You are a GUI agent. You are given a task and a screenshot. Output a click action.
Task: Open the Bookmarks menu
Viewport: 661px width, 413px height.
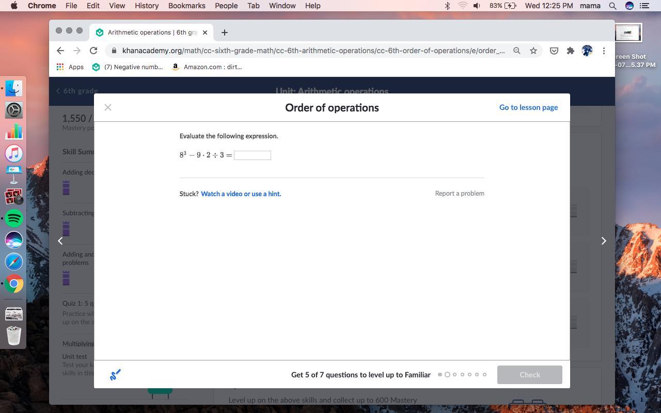pyautogui.click(x=187, y=6)
